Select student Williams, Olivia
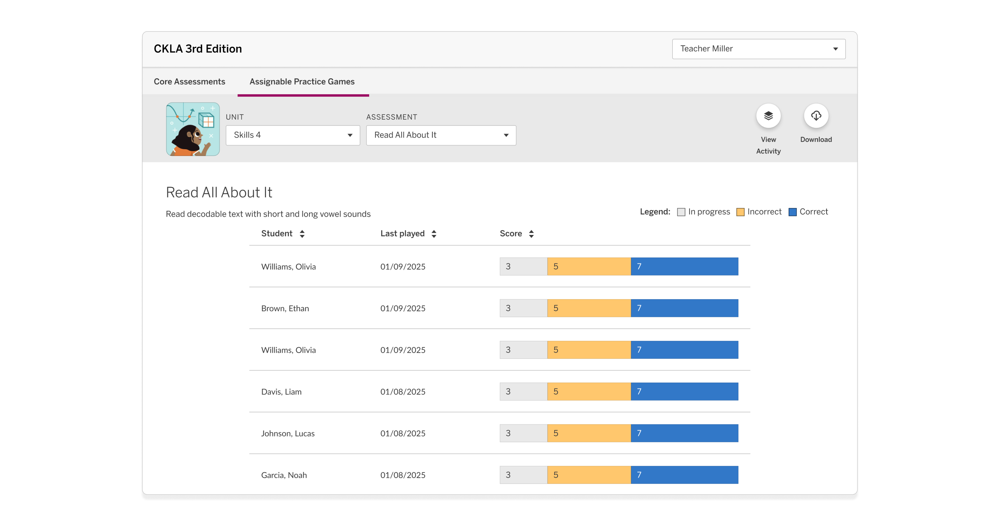Image resolution: width=999 pixels, height=526 pixels. 288,267
